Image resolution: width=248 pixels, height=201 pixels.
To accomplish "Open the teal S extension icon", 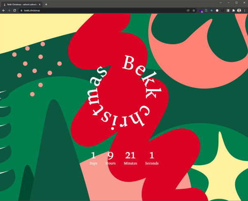I will [x=206, y=10].
